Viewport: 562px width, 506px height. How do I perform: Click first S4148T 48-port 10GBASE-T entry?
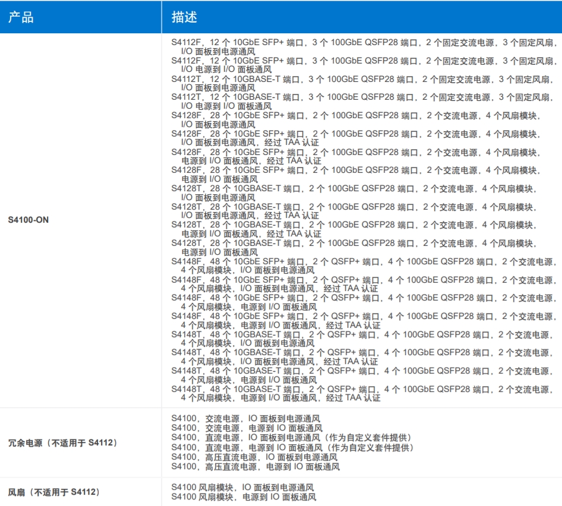(x=361, y=339)
